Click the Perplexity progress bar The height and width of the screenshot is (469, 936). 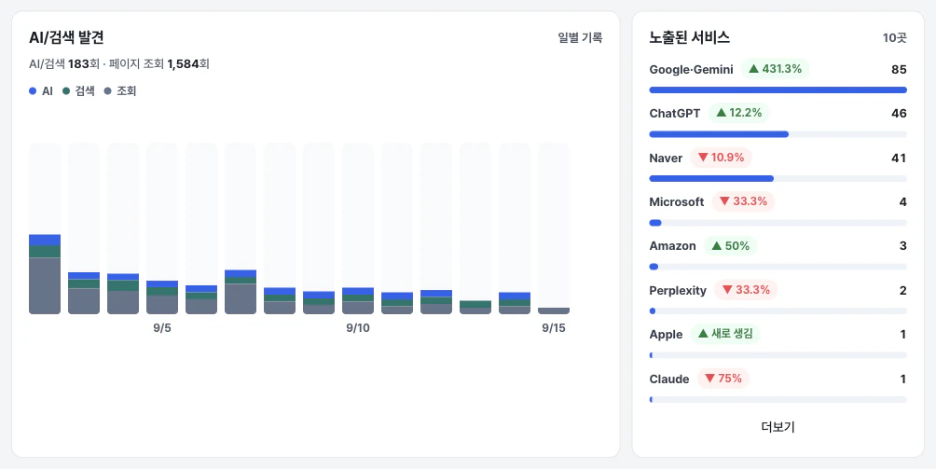pos(778,310)
